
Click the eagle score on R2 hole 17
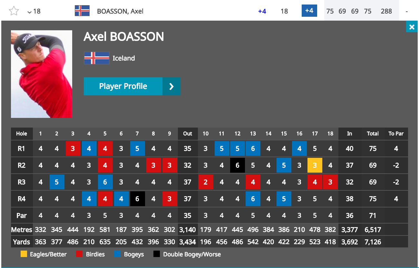click(315, 166)
